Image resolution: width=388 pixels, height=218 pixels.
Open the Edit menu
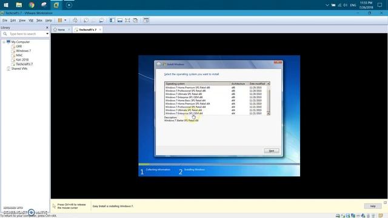(13, 20)
